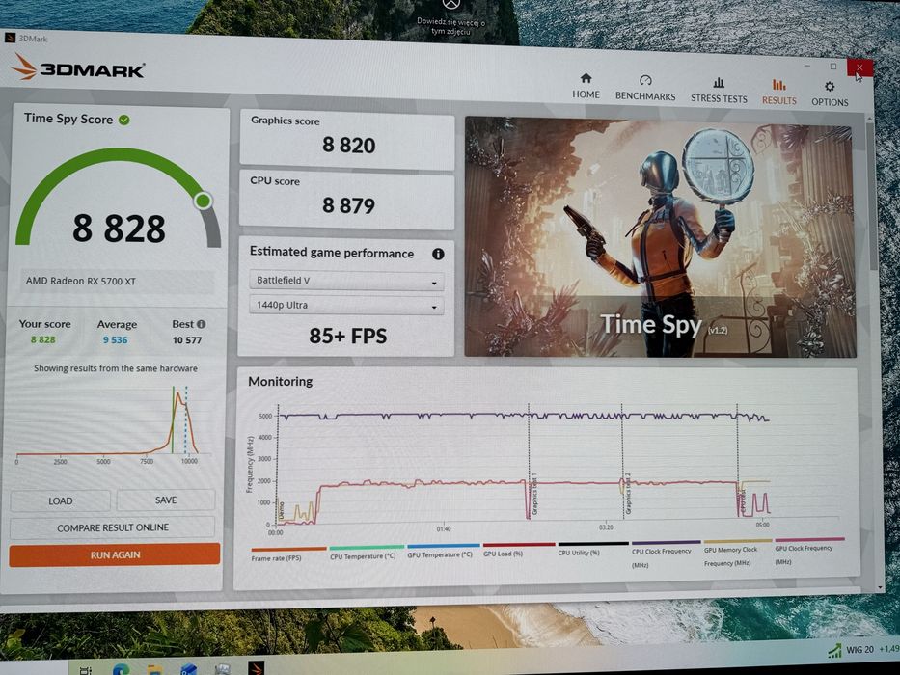This screenshot has height=675, width=900.
Task: Click the LOAD button
Action: tap(60, 500)
